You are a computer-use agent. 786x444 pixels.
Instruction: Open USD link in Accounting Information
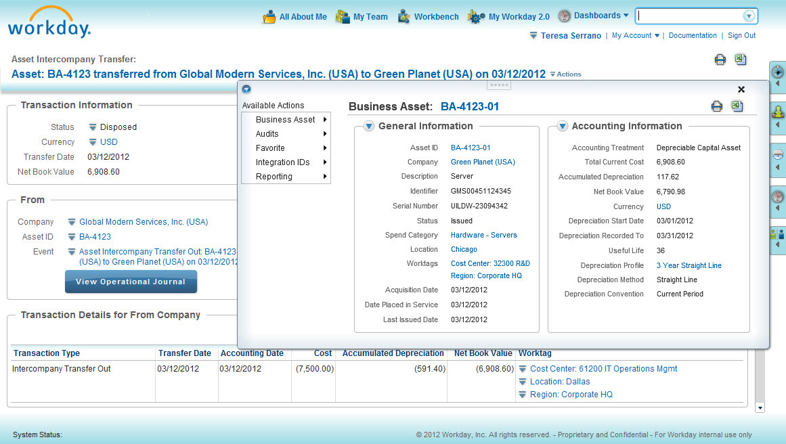(x=663, y=206)
